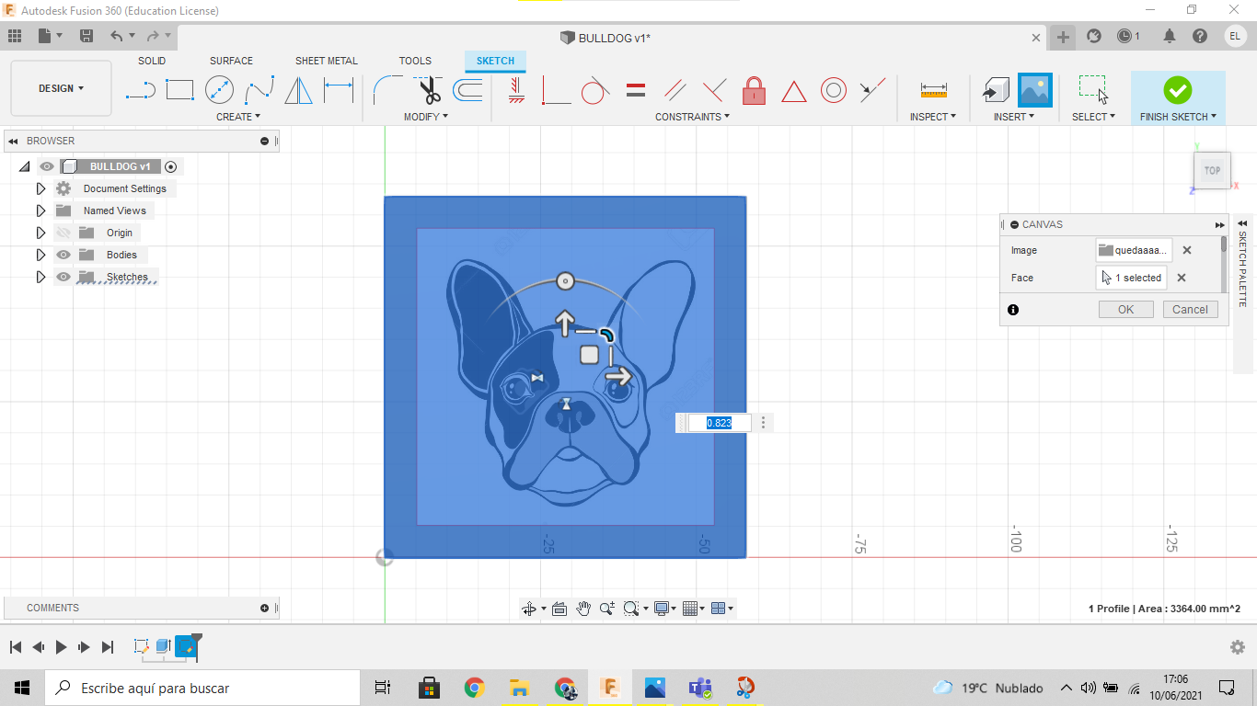
Task: Open the SHEET METAL tab
Action: tap(326, 61)
